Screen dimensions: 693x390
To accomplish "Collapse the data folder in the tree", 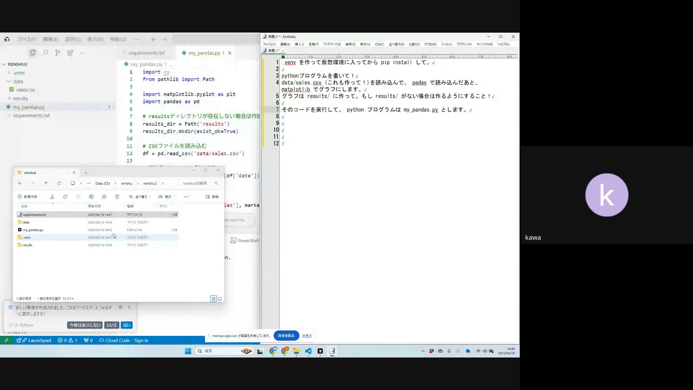I will [9, 81].
